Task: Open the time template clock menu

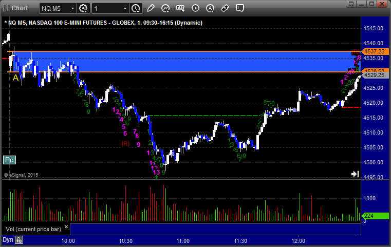Action: pyautogui.click(x=136, y=9)
